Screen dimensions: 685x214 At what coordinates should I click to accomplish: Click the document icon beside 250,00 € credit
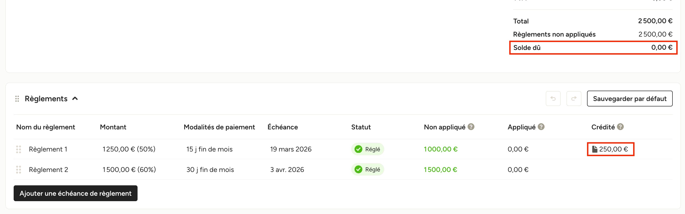point(595,149)
